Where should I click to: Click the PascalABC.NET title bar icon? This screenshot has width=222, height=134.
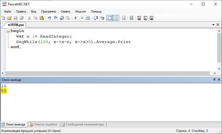coord(4,4)
